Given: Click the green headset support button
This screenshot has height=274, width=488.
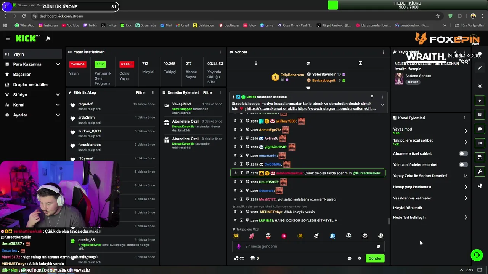Looking at the screenshot, I should click(477, 255).
